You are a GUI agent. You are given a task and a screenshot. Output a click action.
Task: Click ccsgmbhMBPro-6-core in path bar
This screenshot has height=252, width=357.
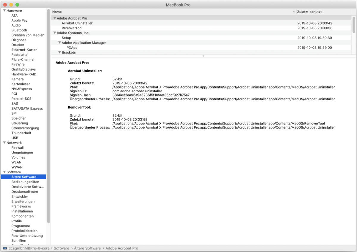pos(29,248)
